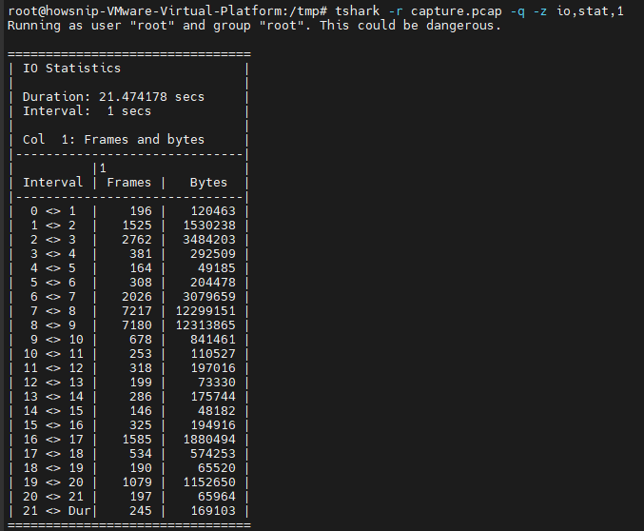Click the 'IO Statistics' heading
The height and width of the screenshot is (531, 644).
(72, 69)
